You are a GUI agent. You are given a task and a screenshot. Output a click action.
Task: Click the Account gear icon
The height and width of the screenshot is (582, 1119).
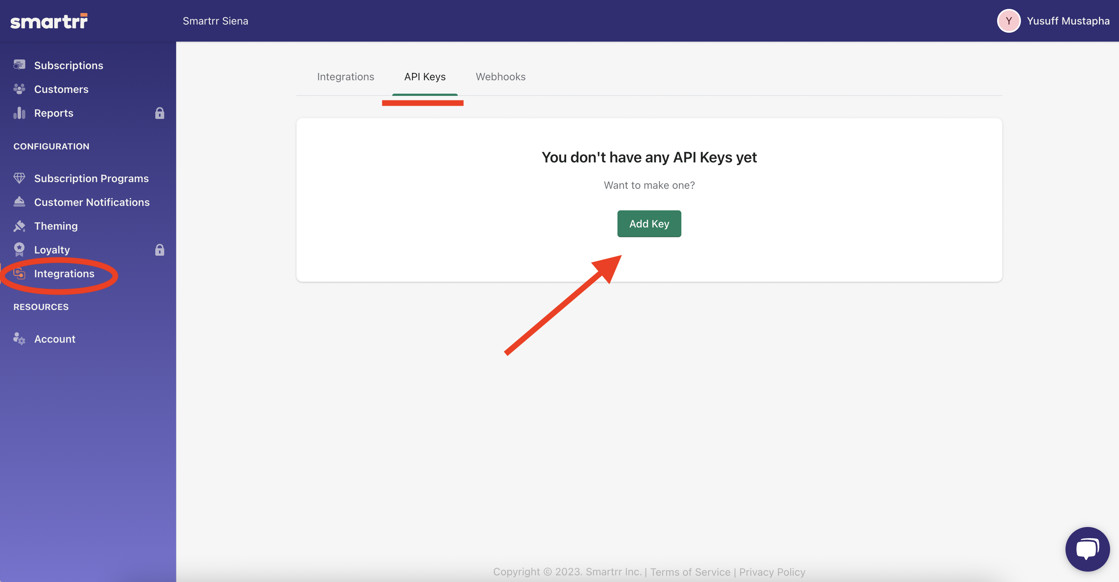[19, 339]
